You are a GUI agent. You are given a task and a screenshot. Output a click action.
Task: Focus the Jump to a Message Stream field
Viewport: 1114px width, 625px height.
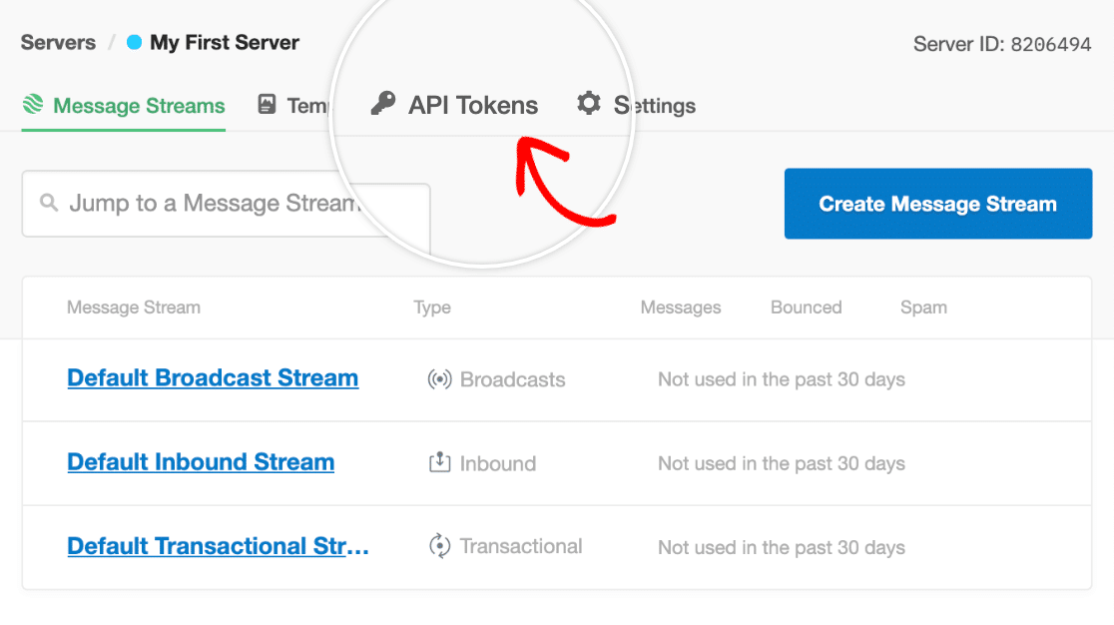point(226,203)
